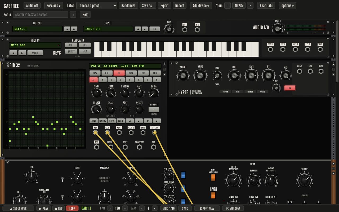This screenshot has width=339, height=212.
Task: Open the Choose a patch combo box
Action: [97, 6]
